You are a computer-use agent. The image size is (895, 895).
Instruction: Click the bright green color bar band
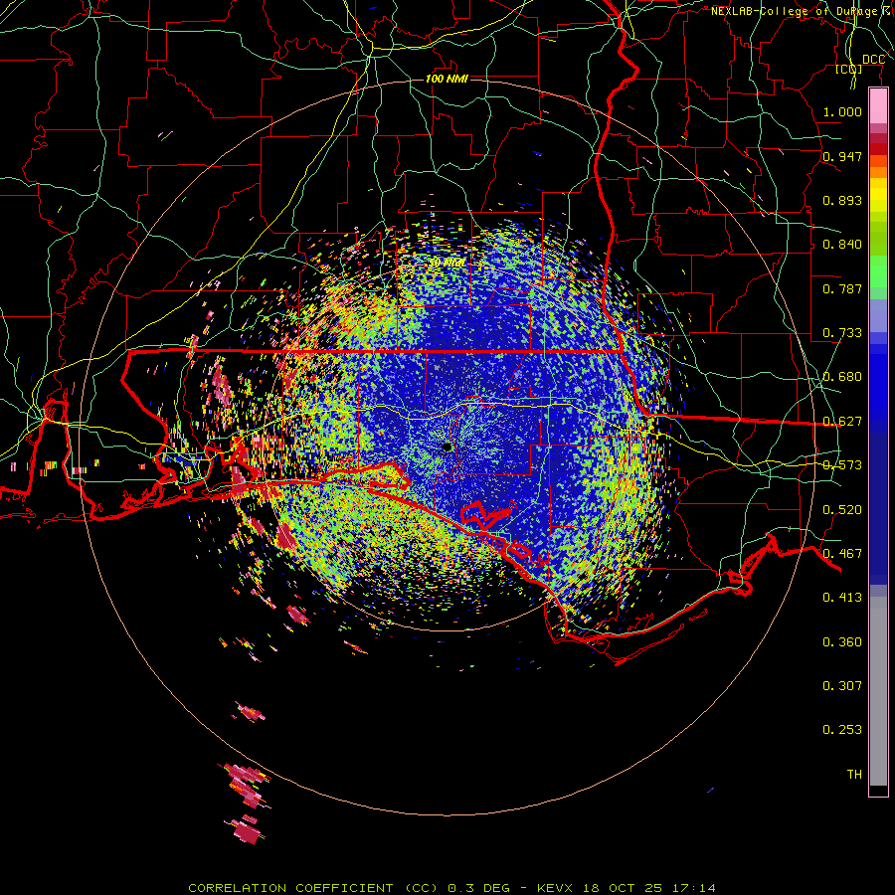coord(878,271)
